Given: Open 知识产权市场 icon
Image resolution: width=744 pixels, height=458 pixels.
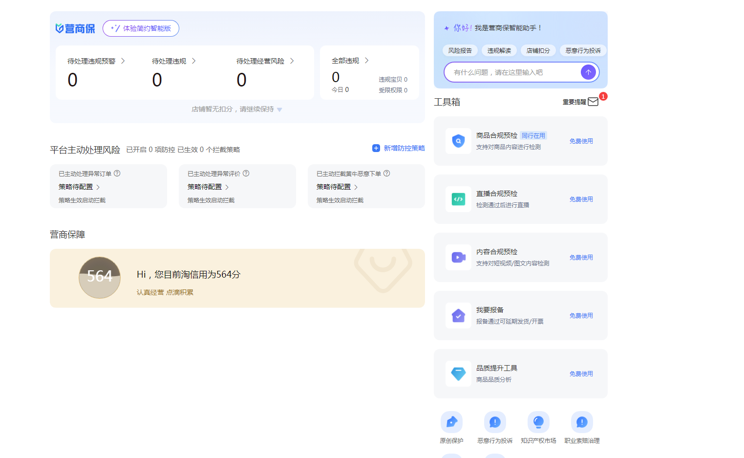Looking at the screenshot, I should [x=538, y=422].
